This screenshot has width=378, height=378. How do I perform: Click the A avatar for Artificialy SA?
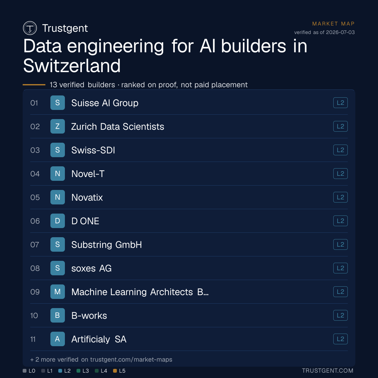pos(58,339)
